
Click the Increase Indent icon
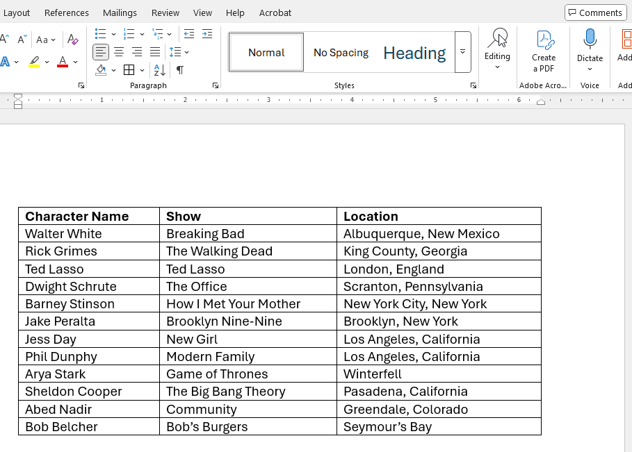(207, 34)
